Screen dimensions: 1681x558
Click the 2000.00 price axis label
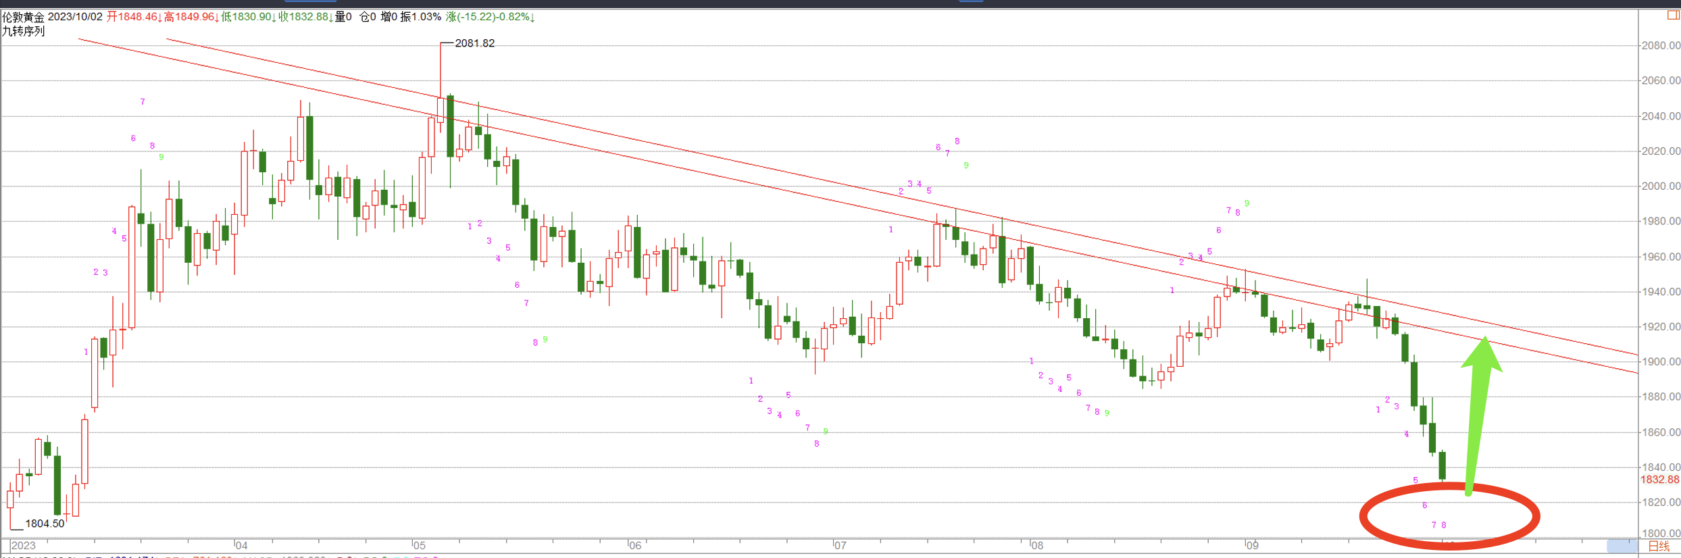[x=1661, y=186]
